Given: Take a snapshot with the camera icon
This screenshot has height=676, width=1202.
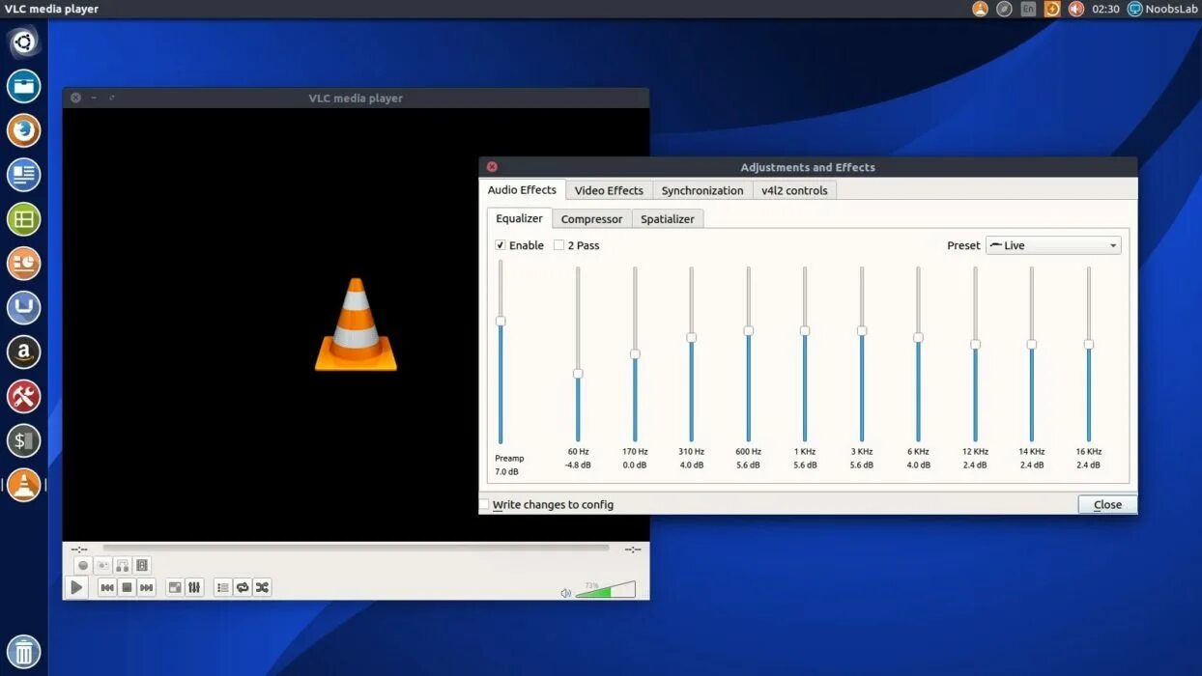Looking at the screenshot, I should click(102, 565).
